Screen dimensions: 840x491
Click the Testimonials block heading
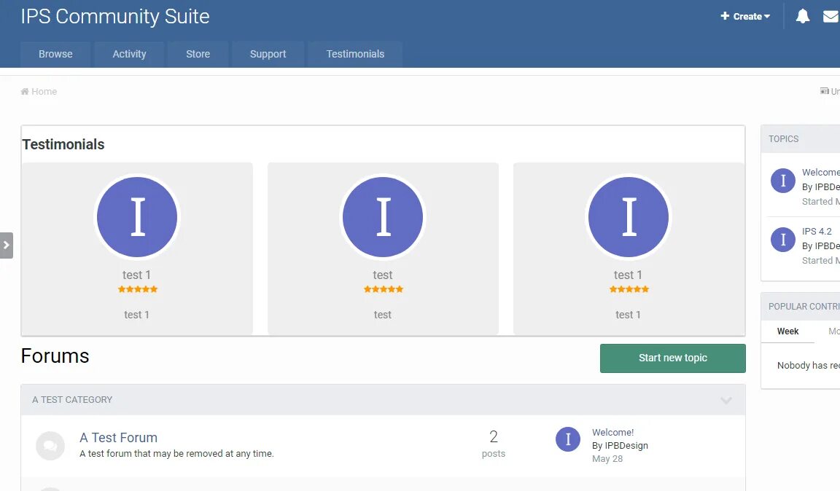point(63,144)
